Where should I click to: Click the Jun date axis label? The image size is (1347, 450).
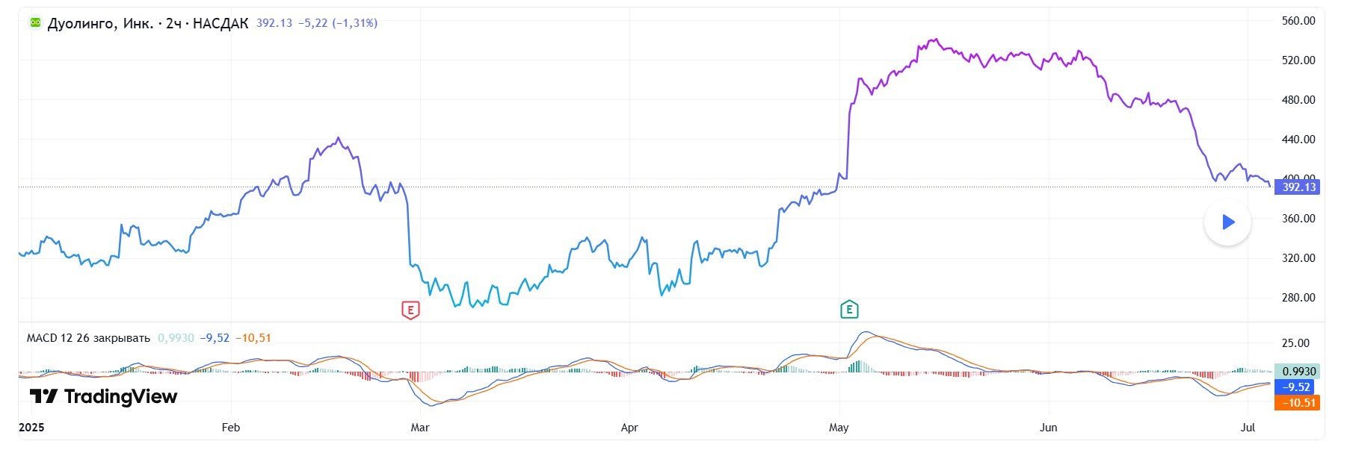click(x=1049, y=428)
